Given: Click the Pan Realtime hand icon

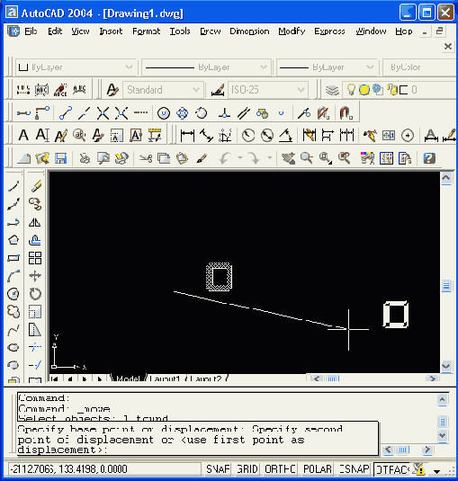Looking at the screenshot, I should click(x=288, y=158).
